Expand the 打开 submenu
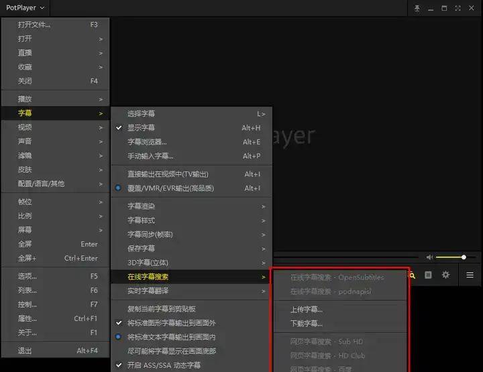This screenshot has height=372, width=483. (56, 39)
